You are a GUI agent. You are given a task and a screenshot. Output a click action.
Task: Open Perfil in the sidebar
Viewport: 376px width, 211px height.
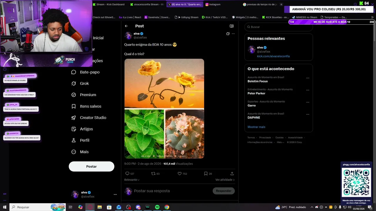80,140
